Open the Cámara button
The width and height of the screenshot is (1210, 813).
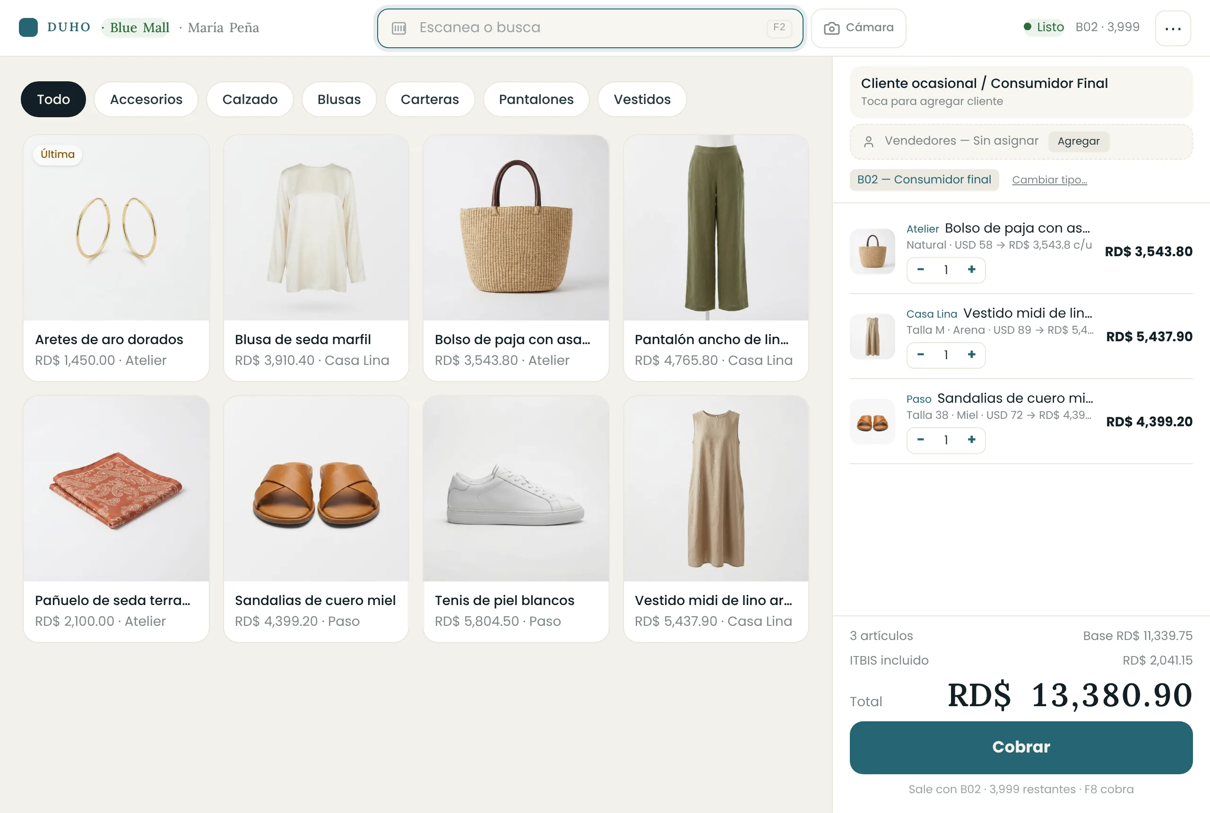[x=858, y=28]
